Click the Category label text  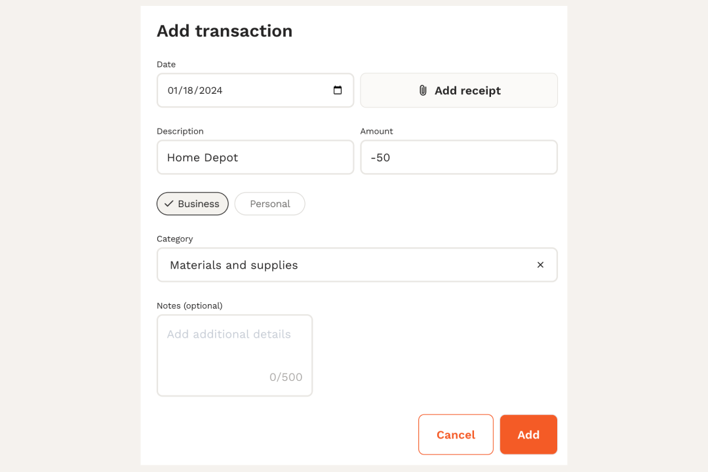coord(175,239)
